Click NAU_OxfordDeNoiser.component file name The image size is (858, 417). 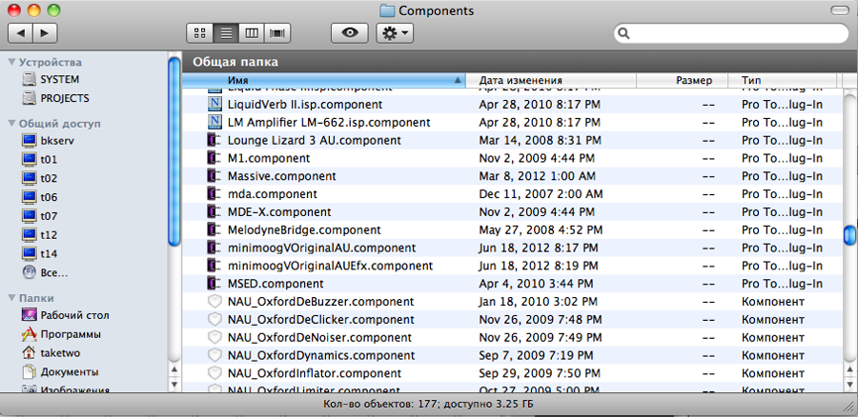(x=319, y=338)
